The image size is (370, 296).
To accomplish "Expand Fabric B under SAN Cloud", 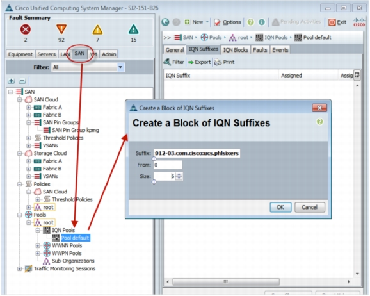I will pos(29,115).
